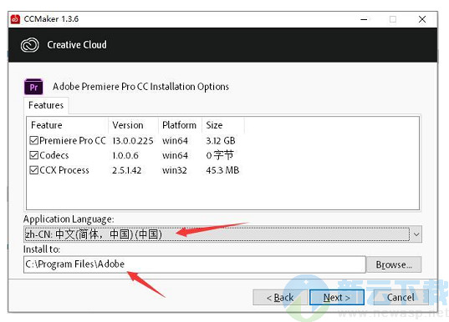Click the win32 platform cell
The width and height of the screenshot is (449, 322).
point(175,170)
